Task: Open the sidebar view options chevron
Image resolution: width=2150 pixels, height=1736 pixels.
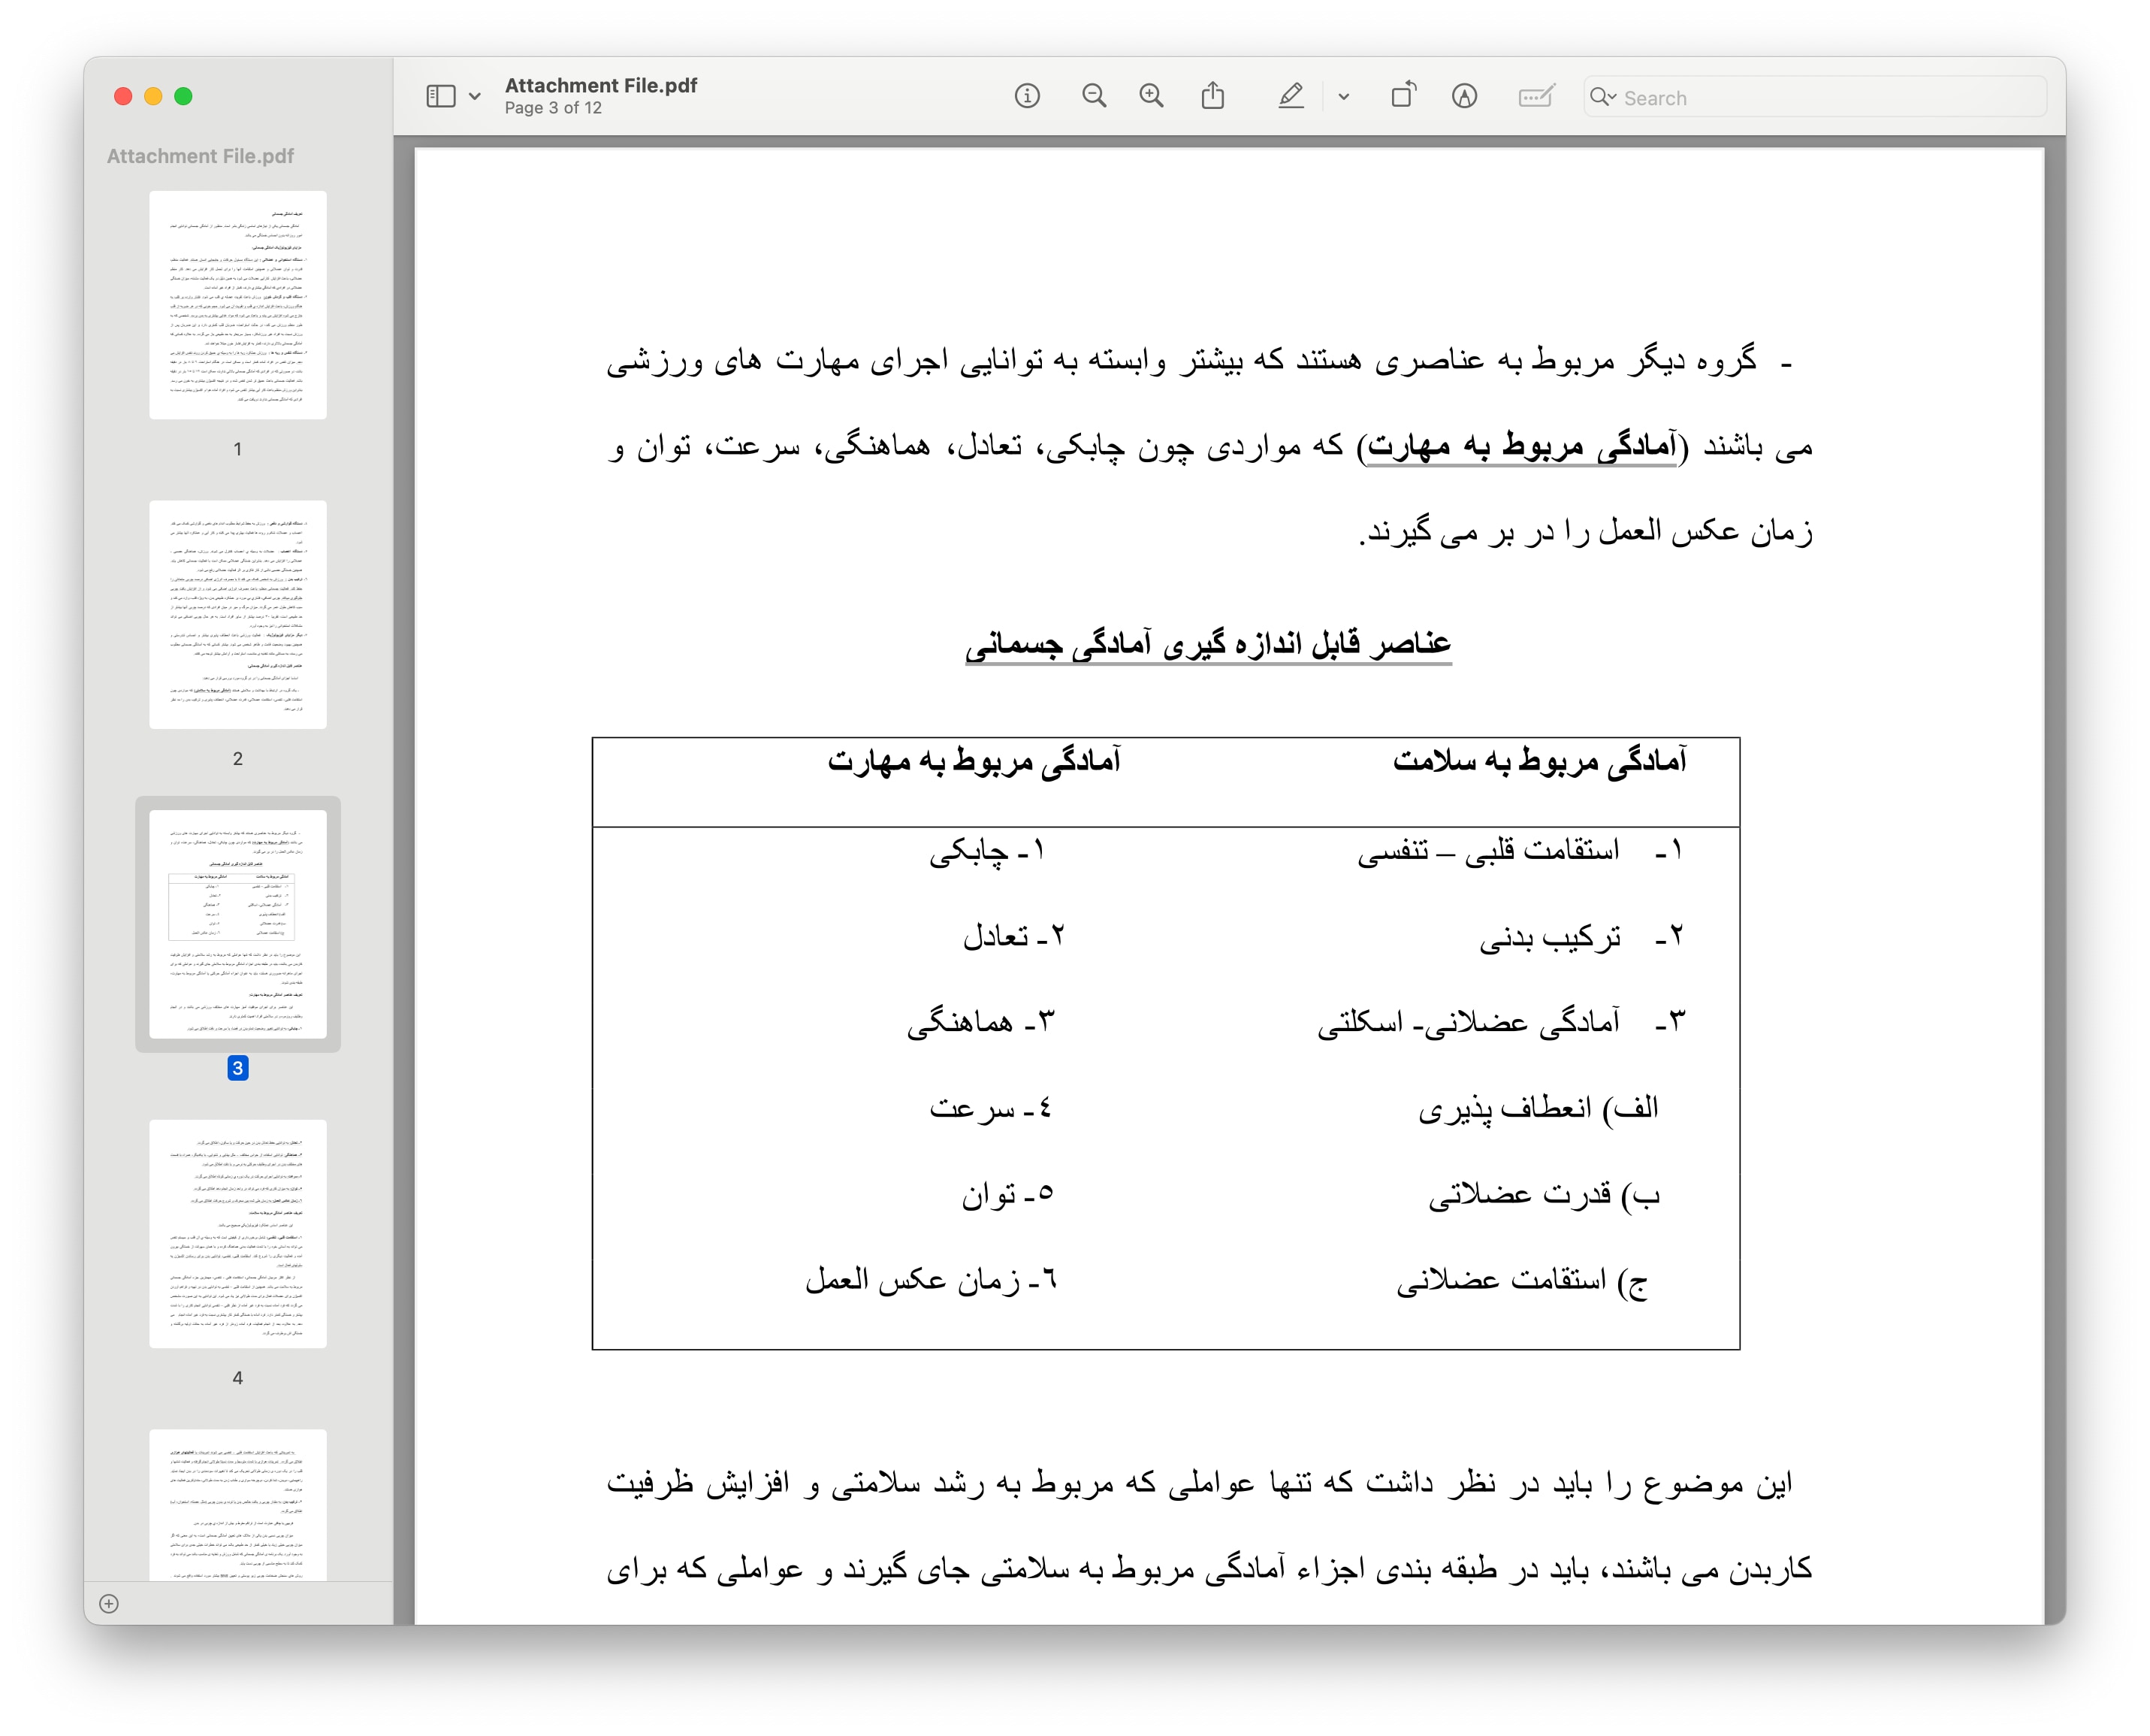Action: (x=475, y=97)
